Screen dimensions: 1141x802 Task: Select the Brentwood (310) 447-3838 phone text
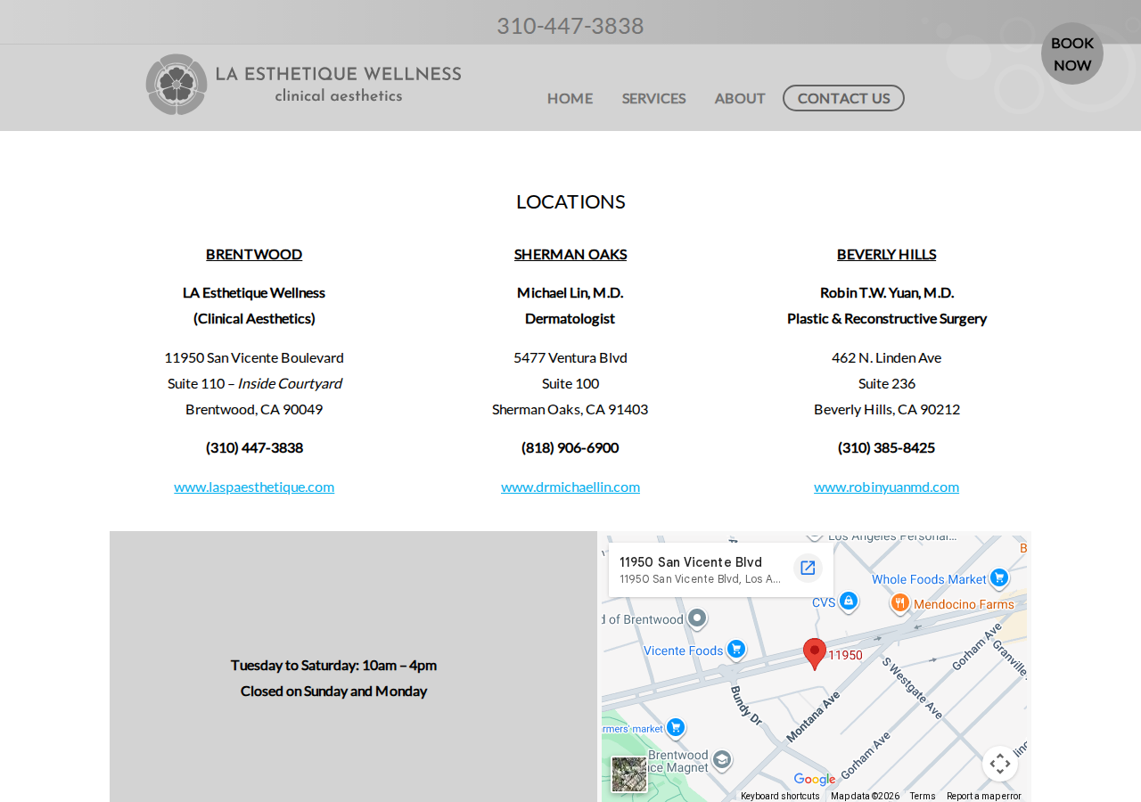(254, 447)
